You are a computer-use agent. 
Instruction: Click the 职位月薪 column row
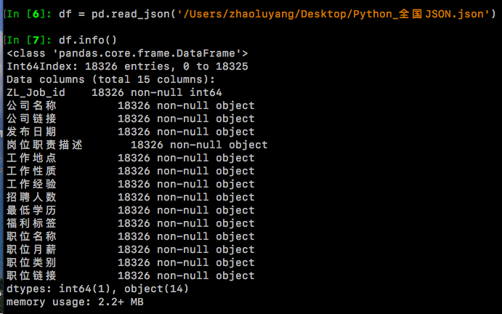pyautogui.click(x=130, y=249)
